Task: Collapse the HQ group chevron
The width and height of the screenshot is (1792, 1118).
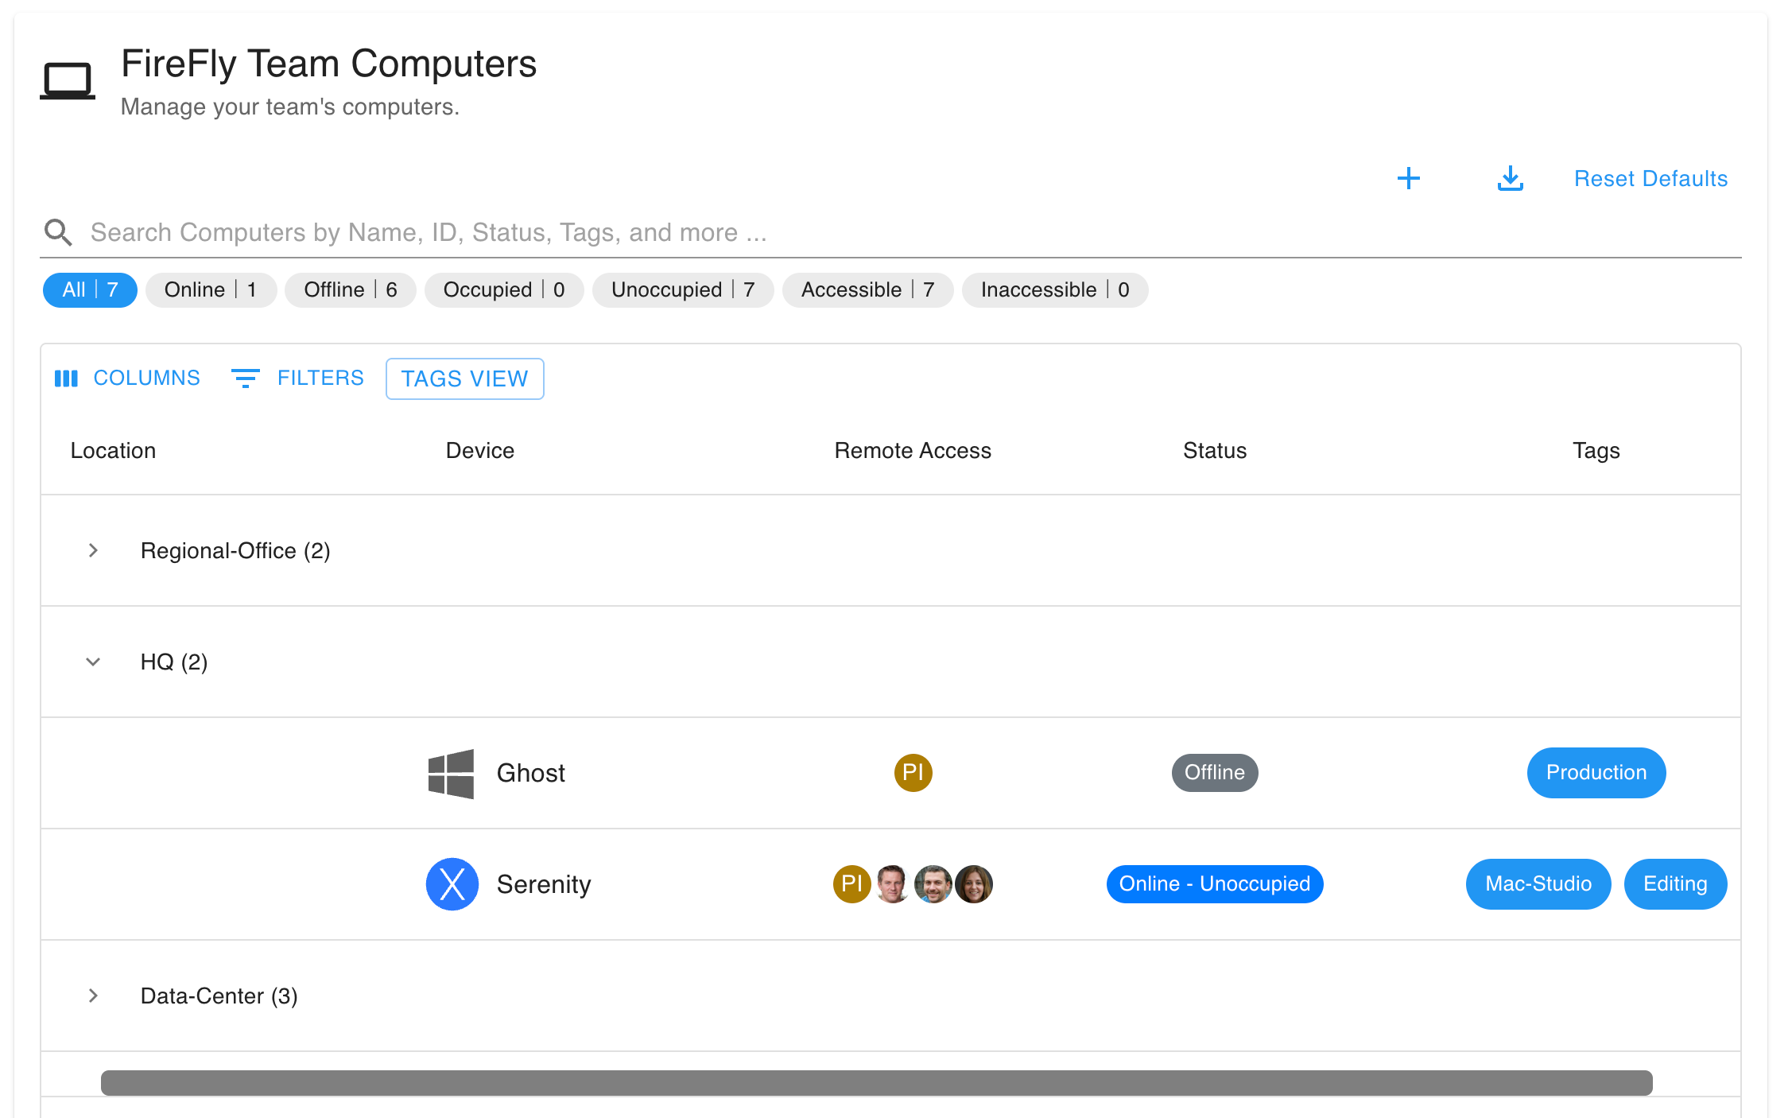Action: pos(93,662)
